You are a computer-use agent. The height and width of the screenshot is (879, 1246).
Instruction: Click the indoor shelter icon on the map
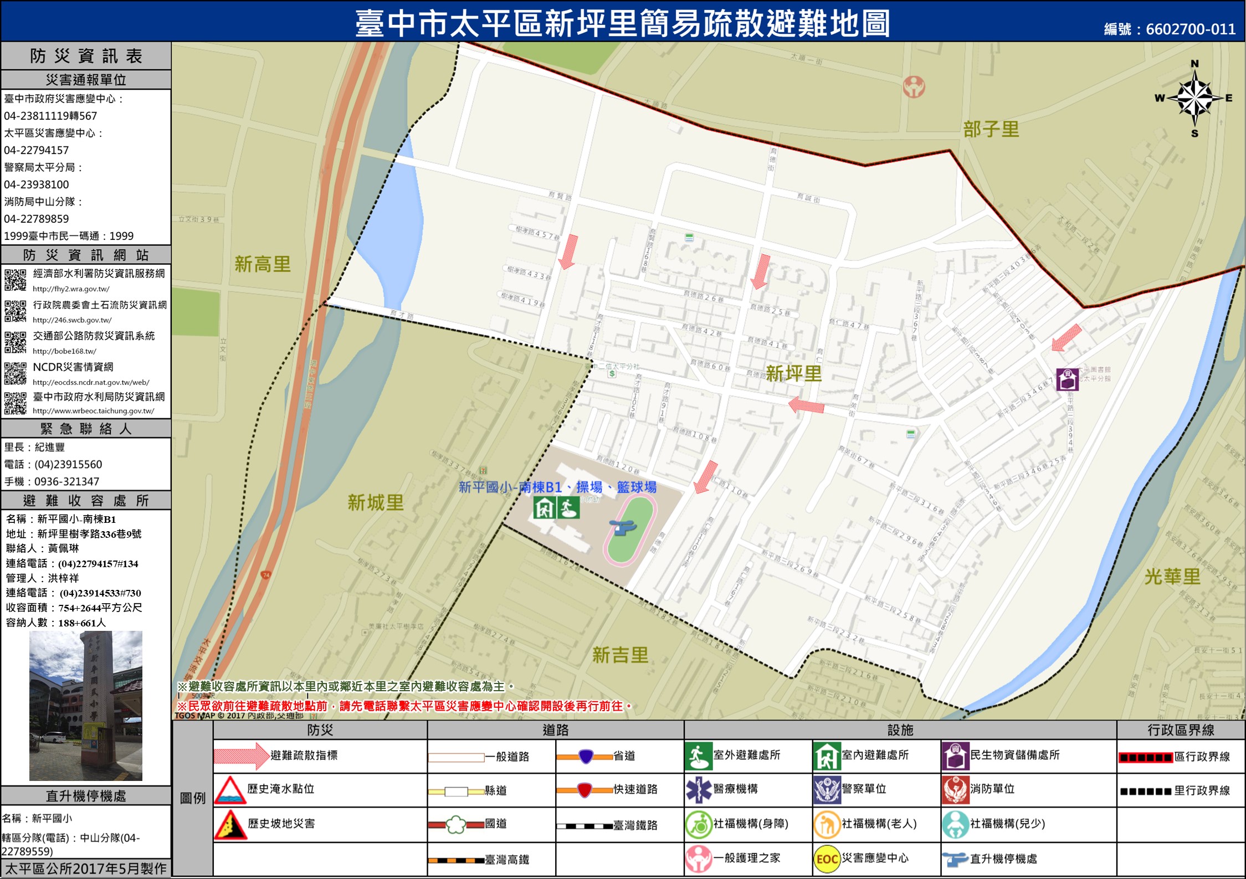[x=545, y=507]
